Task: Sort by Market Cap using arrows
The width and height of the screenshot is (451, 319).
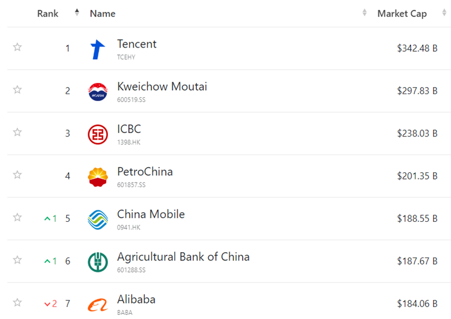Action: pos(444,13)
